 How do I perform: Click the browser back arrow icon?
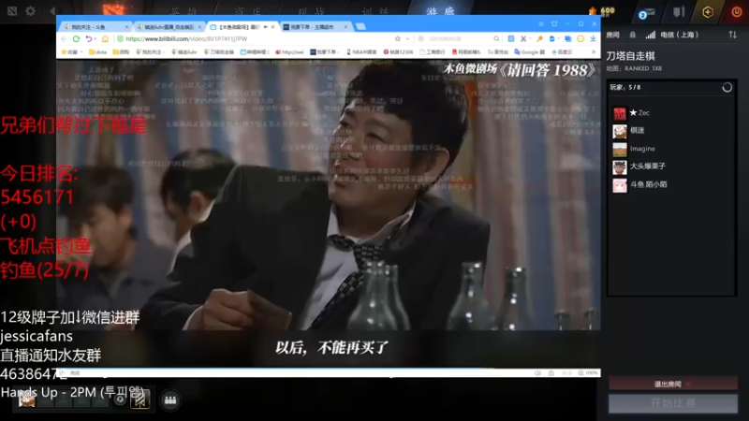64,38
